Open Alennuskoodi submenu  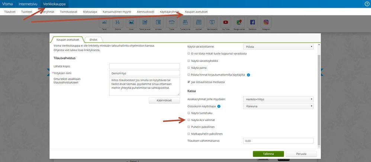pos(145,12)
